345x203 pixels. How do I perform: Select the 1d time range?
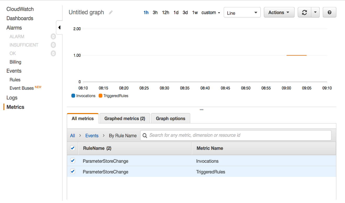click(x=176, y=13)
